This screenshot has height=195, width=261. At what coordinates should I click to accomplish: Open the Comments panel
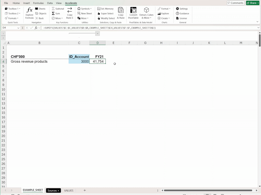(x=236, y=3)
